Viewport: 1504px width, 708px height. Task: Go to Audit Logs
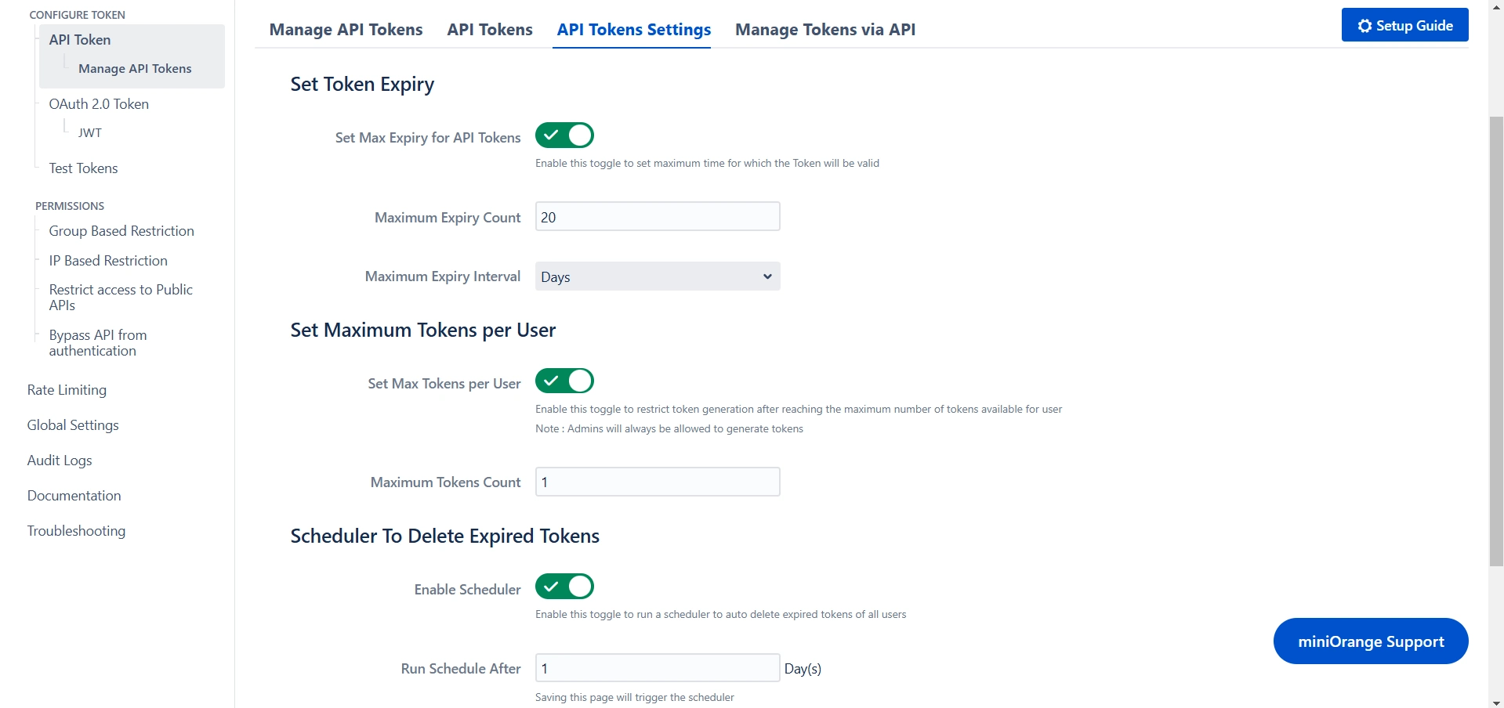pyautogui.click(x=60, y=460)
